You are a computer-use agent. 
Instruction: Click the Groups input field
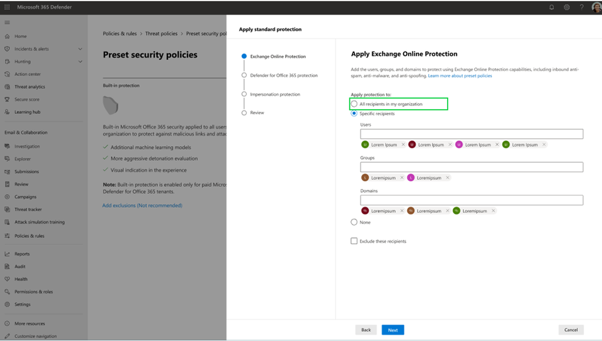pos(471,167)
